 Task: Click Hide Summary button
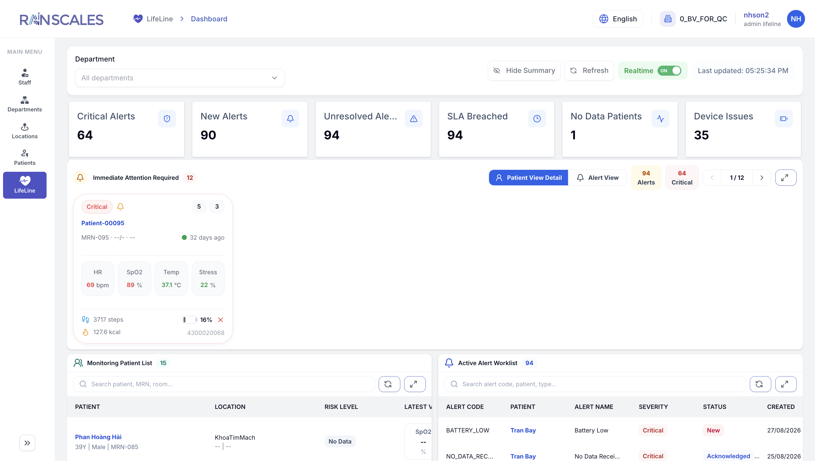pyautogui.click(x=524, y=71)
